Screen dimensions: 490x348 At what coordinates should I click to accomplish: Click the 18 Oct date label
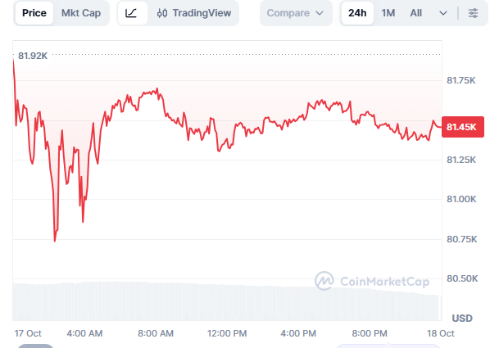pyautogui.click(x=441, y=333)
